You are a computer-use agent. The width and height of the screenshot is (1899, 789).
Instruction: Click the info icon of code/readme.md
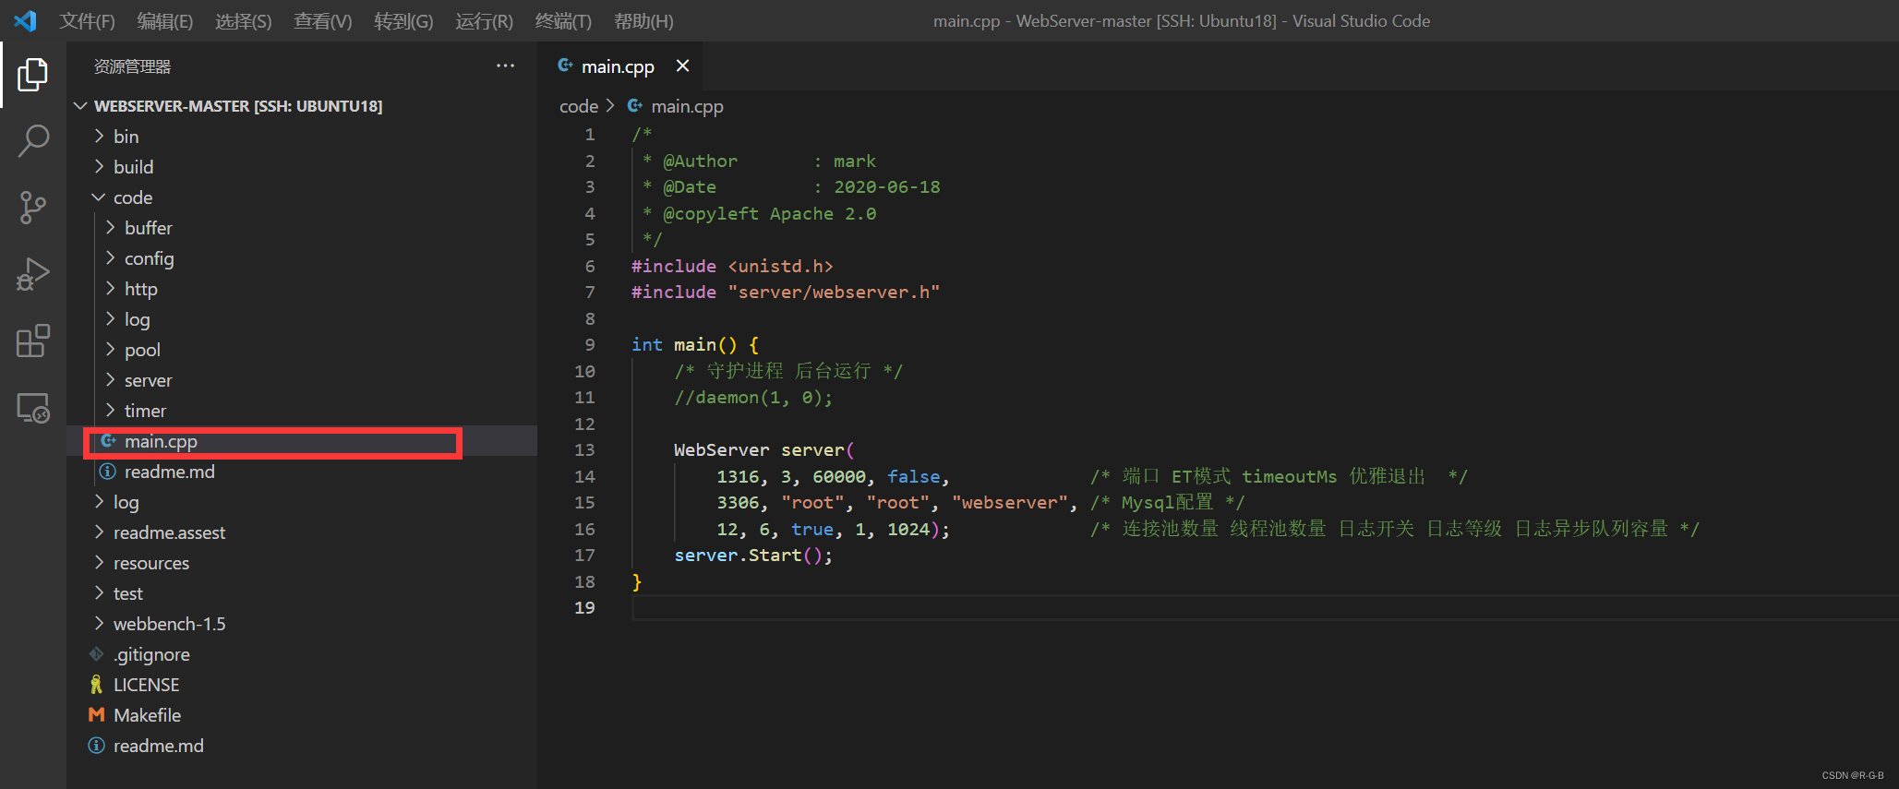(108, 472)
